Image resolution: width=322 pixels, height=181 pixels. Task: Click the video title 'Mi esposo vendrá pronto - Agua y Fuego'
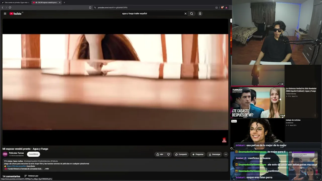[x=25, y=149]
